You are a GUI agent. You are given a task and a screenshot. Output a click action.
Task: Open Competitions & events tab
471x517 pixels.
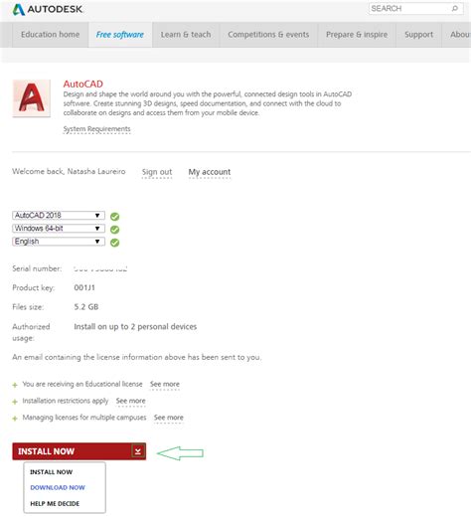(268, 35)
